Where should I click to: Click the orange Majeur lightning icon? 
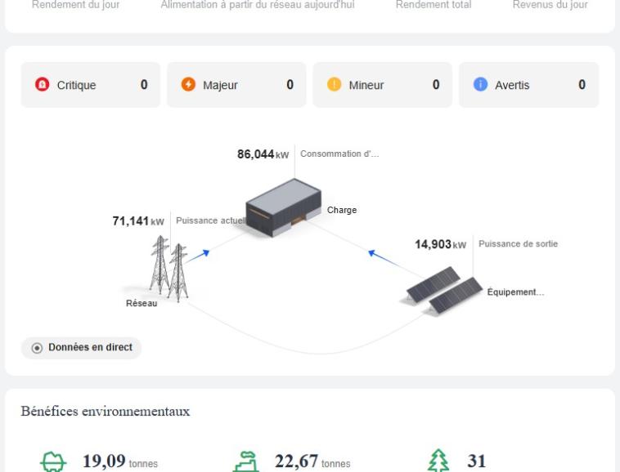tap(188, 85)
